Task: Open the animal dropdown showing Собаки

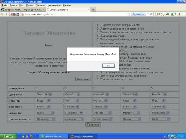Action: (x=158, y=107)
